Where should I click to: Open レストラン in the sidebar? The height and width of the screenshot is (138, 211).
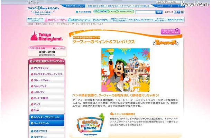pyautogui.click(x=47, y=92)
